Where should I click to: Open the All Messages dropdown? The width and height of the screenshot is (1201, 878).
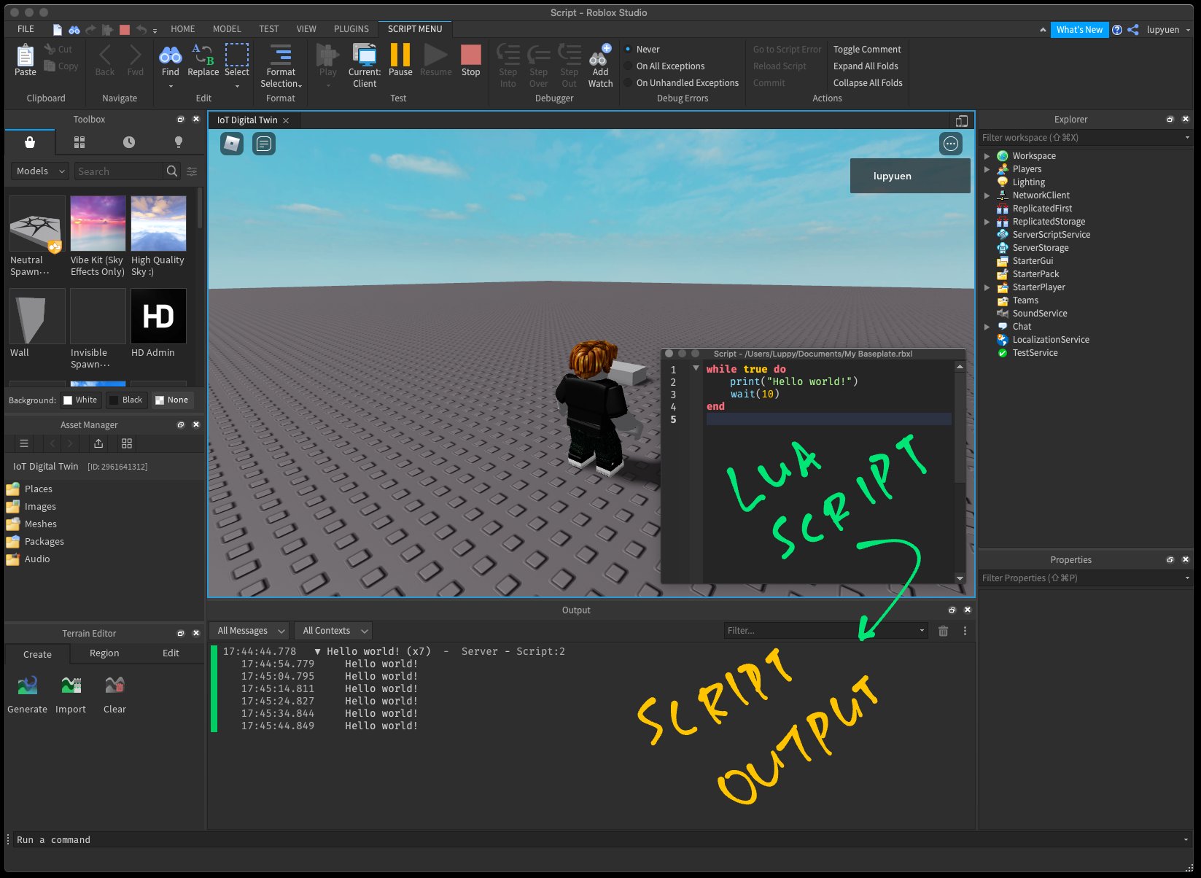pyautogui.click(x=249, y=631)
